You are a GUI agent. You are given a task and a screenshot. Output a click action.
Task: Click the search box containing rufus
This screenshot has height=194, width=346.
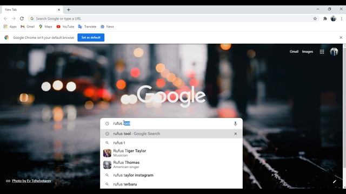click(x=171, y=123)
